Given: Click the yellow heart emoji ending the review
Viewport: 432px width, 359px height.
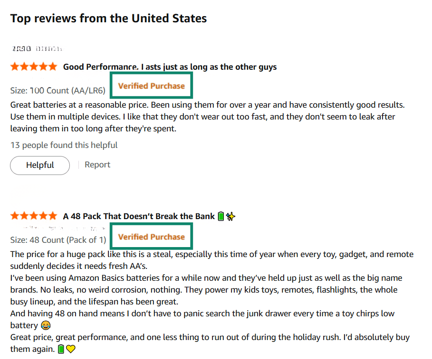Looking at the screenshot, I should click(x=71, y=350).
